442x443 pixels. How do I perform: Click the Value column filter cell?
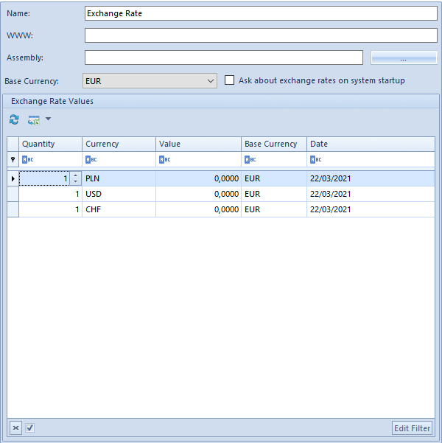click(x=198, y=160)
